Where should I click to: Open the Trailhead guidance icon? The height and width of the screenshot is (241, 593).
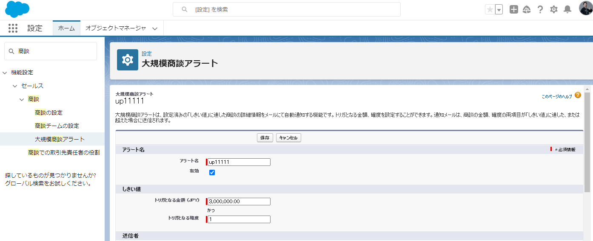click(x=527, y=9)
